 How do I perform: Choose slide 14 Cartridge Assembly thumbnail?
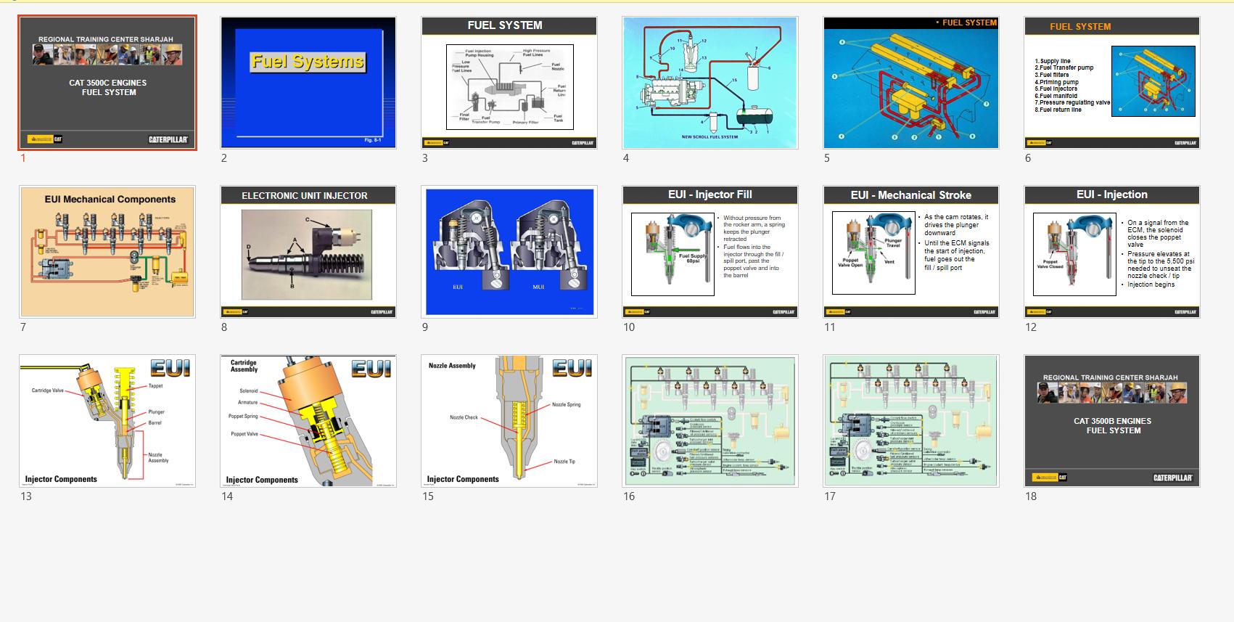308,421
